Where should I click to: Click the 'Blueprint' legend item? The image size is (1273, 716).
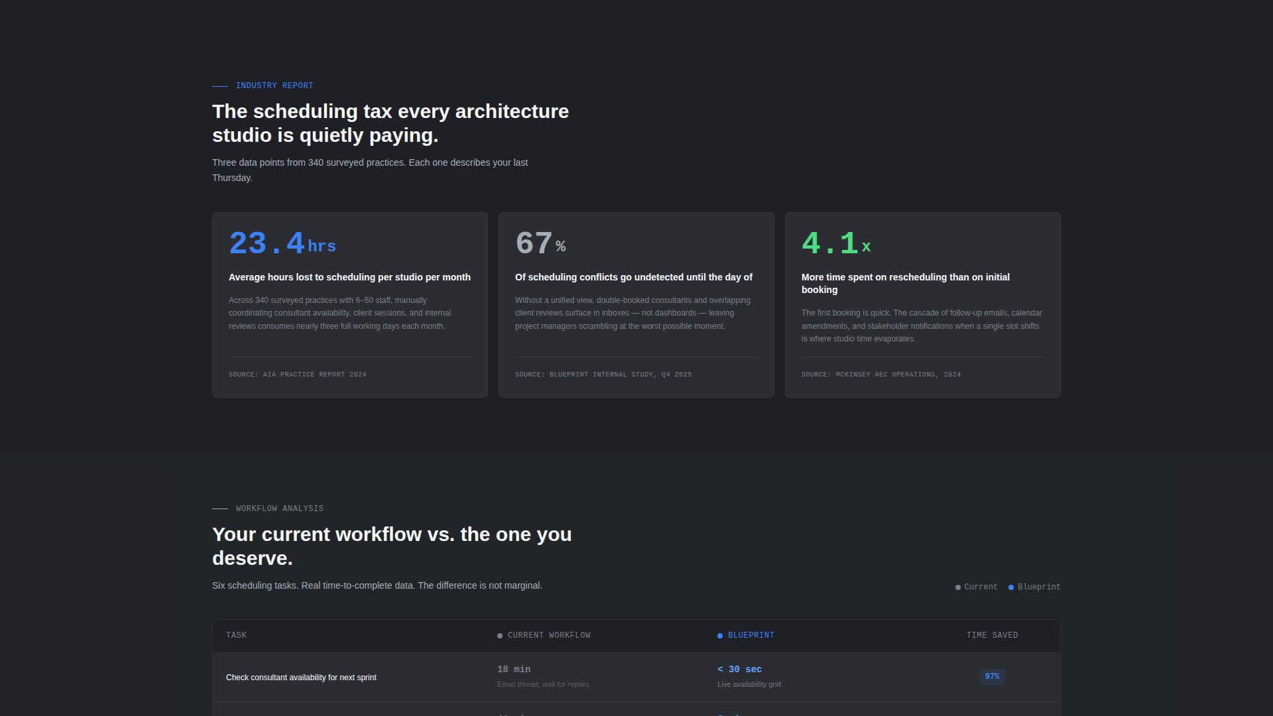(1034, 587)
